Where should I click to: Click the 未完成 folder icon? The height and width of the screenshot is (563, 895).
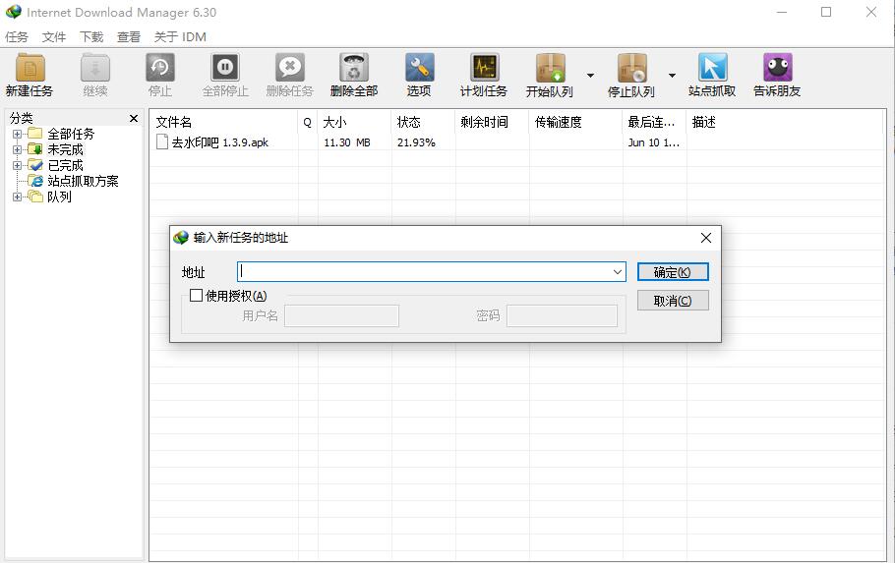click(x=35, y=149)
